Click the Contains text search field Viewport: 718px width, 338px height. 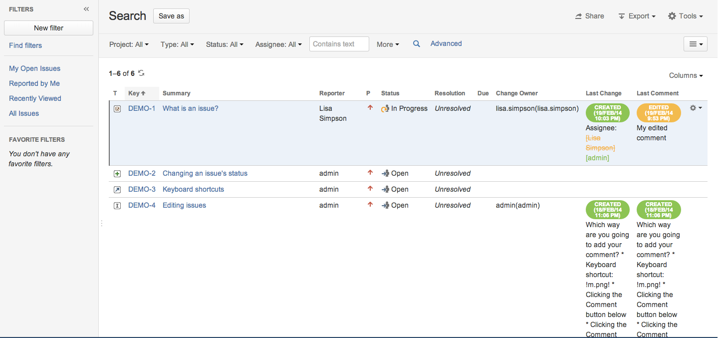(x=339, y=44)
